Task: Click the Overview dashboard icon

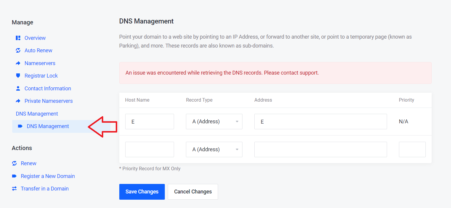Action: (x=18, y=38)
